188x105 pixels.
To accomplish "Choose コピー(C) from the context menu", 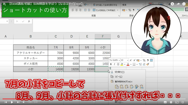I will click(118, 77).
